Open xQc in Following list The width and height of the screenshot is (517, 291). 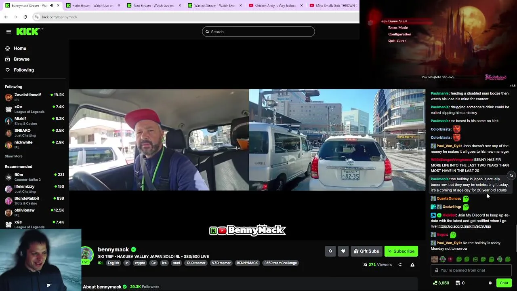point(35,109)
